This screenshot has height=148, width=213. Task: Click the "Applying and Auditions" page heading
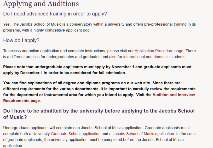pyautogui.click(x=41, y=4)
